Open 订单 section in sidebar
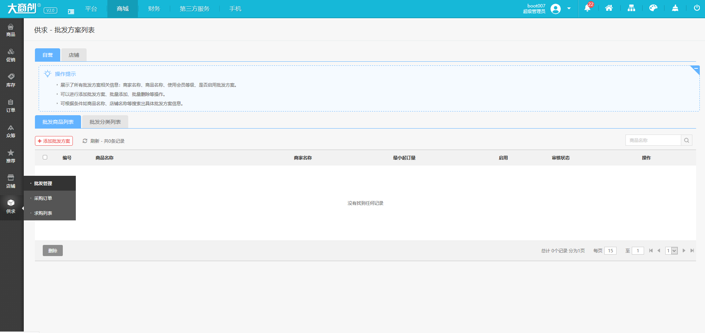This screenshot has height=333, width=705. tap(11, 106)
